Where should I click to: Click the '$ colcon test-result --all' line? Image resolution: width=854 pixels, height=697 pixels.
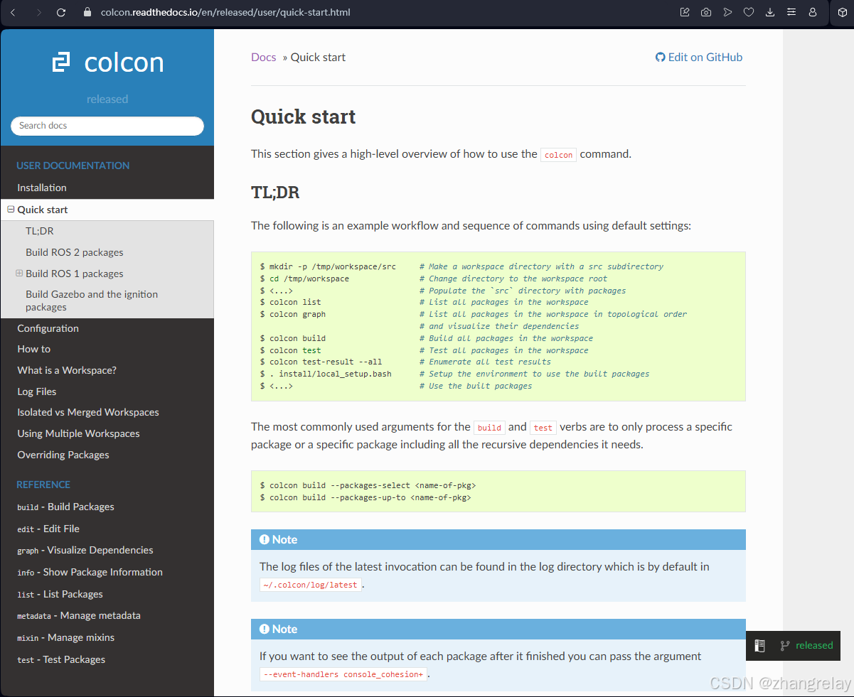click(x=321, y=362)
